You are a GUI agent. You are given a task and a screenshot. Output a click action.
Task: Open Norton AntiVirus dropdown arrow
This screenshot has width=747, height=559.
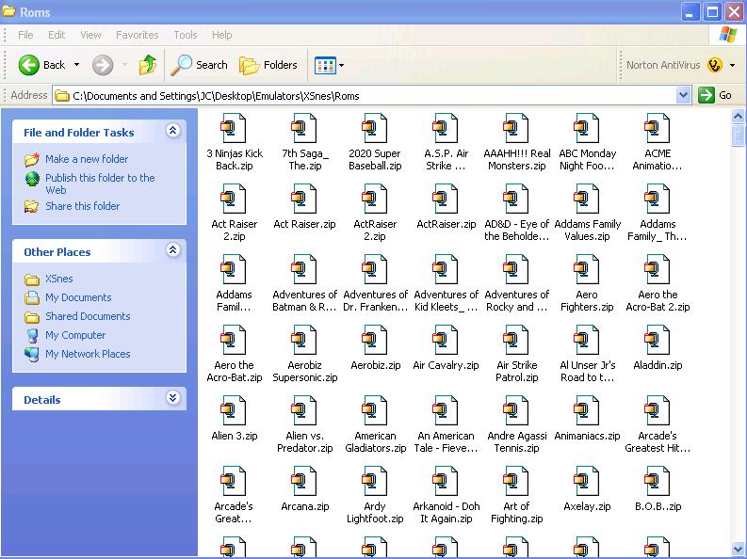click(x=732, y=65)
